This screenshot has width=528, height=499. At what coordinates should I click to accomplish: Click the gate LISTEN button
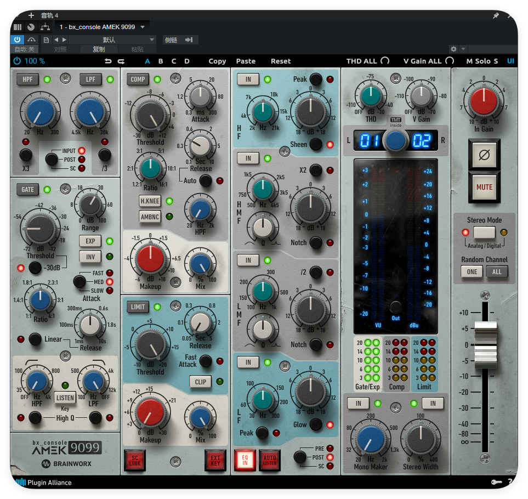tap(65, 398)
